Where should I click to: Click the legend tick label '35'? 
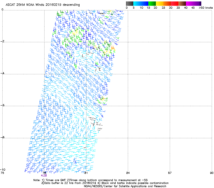coord(178,8)
